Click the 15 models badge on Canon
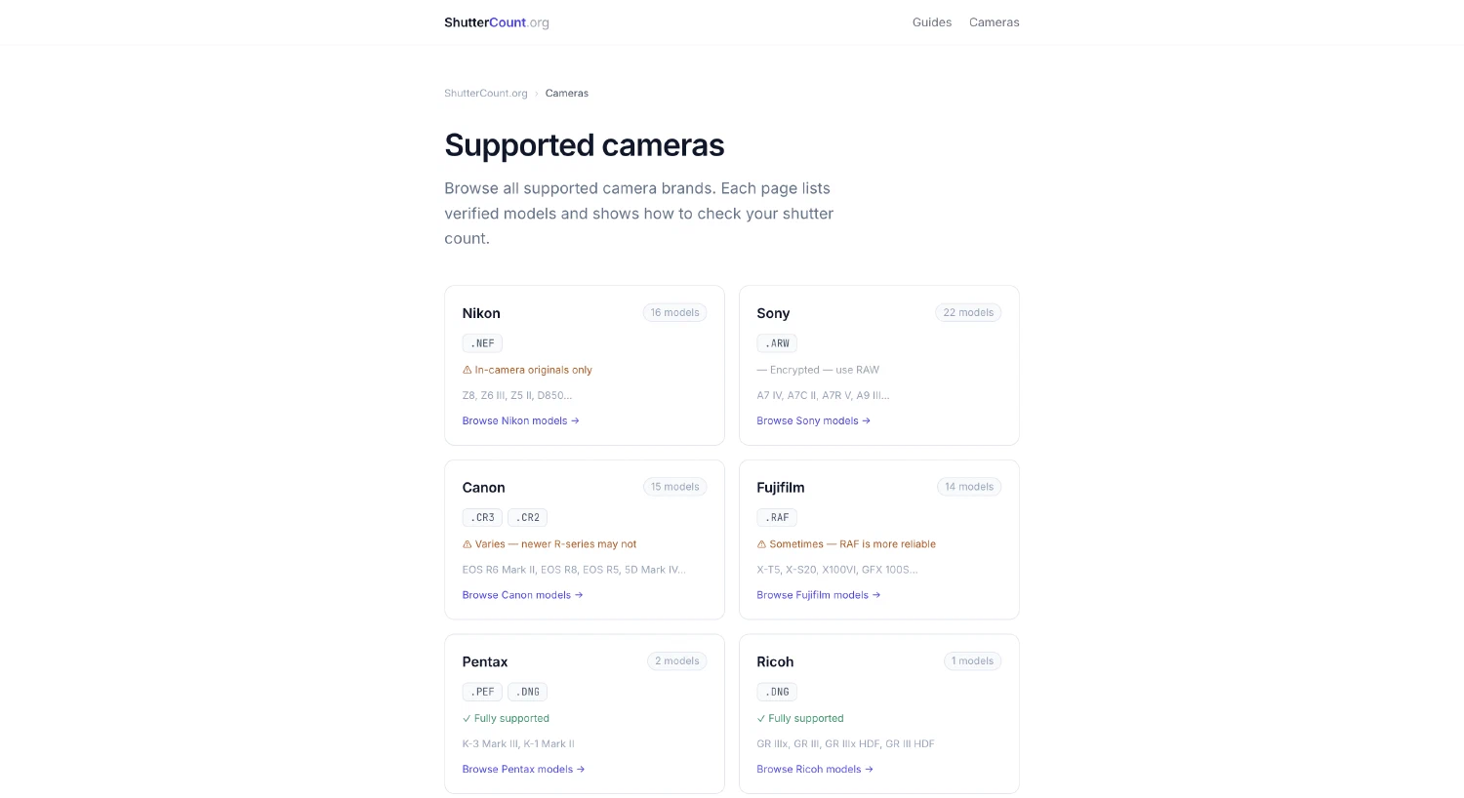1464x798 pixels. click(x=674, y=487)
